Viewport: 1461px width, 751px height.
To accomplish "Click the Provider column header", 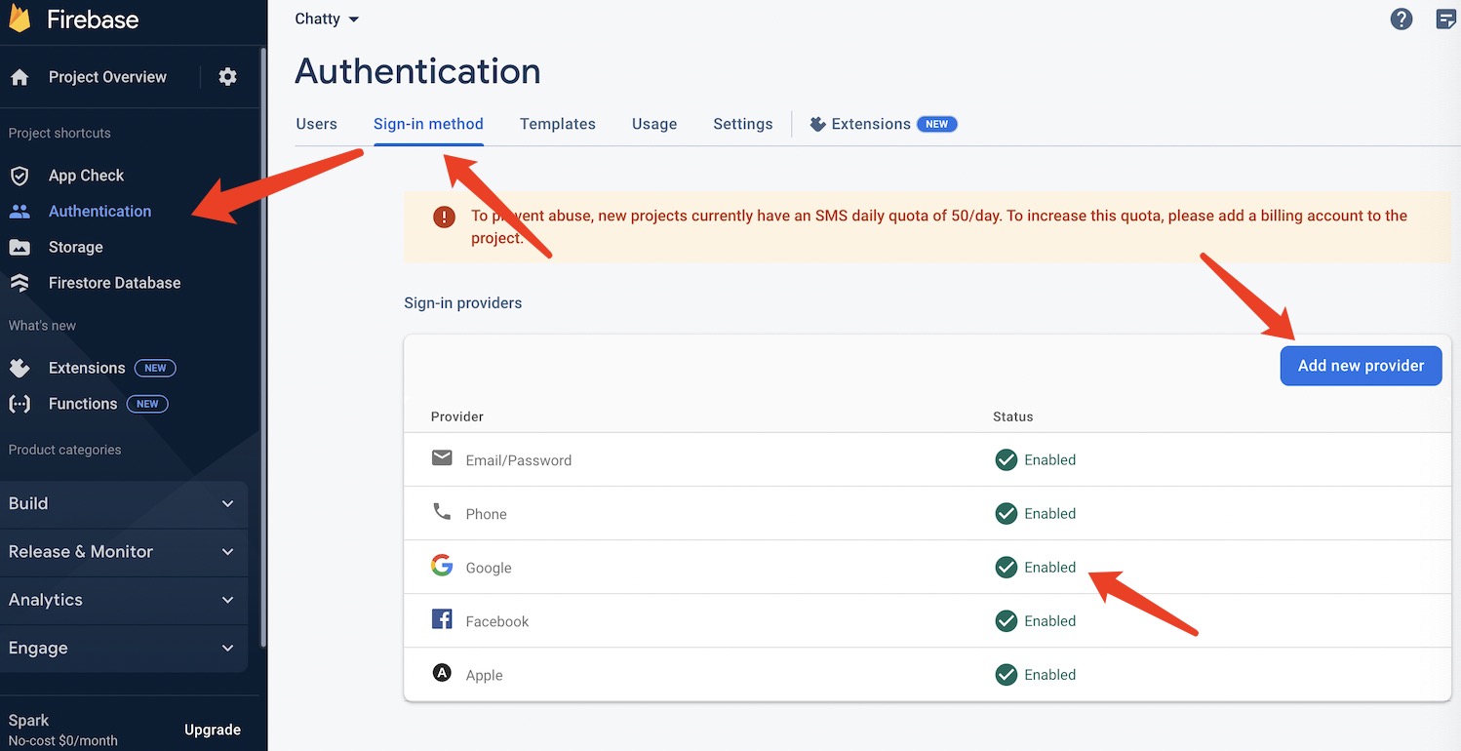I will pos(457,416).
